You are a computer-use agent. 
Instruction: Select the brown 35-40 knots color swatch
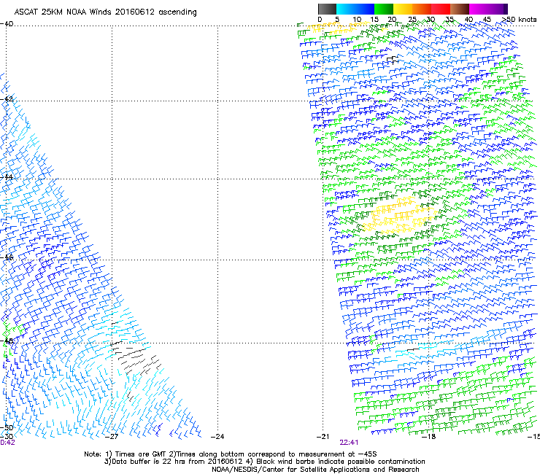coord(460,9)
